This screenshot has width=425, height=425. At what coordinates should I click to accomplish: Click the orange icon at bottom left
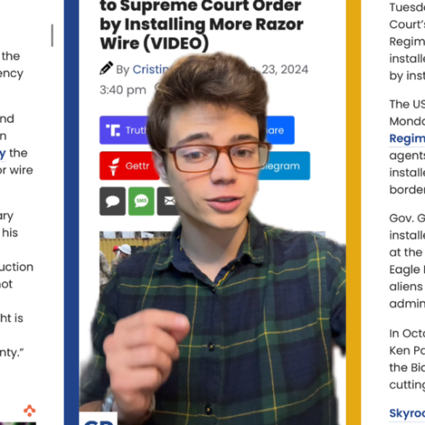pos(30,410)
